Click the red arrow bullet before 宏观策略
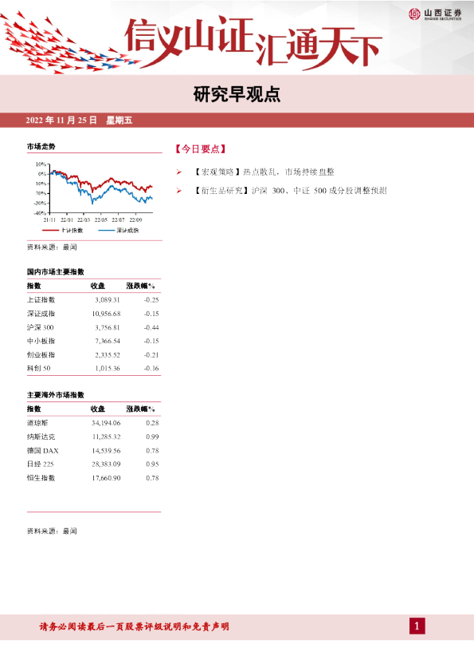Viewport: 474px width, 672px height. (178, 172)
